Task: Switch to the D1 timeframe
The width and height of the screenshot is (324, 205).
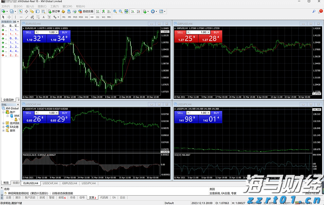Action: click(x=98, y=17)
